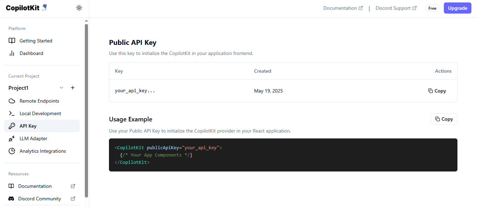Click the Upgrade button

[457, 8]
